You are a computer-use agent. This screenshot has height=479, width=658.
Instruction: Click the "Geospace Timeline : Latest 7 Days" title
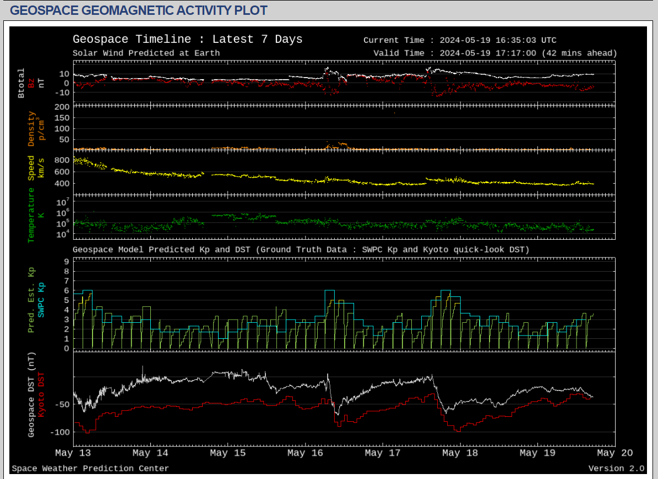(x=187, y=40)
